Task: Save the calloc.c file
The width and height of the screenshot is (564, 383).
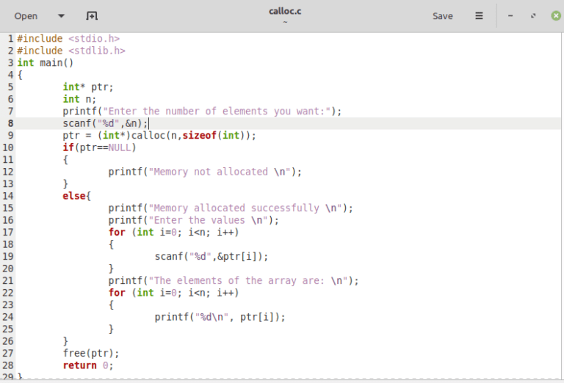Action: 442,16
